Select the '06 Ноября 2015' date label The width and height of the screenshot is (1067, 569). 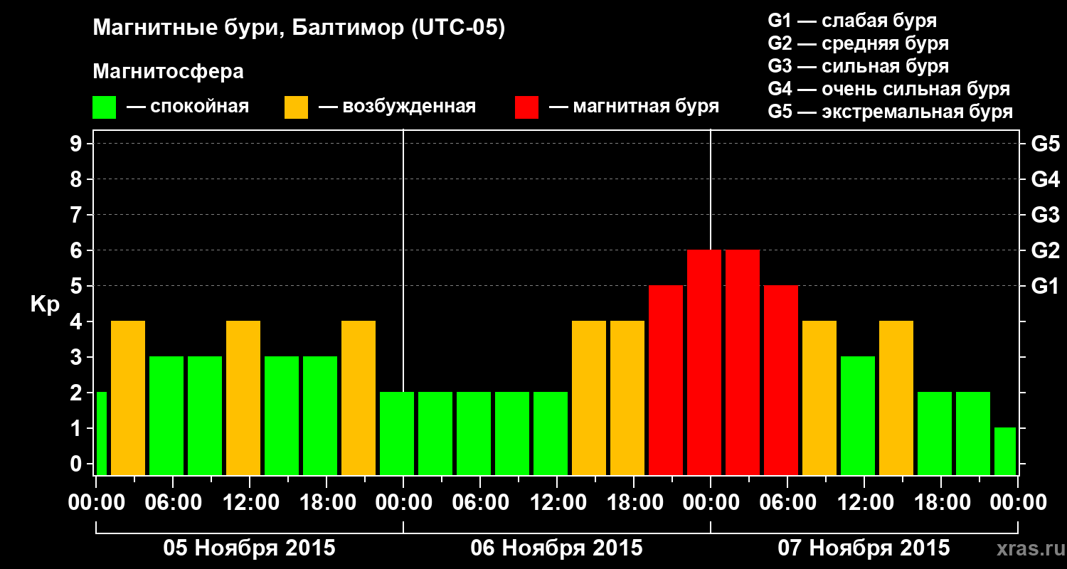coord(557,548)
